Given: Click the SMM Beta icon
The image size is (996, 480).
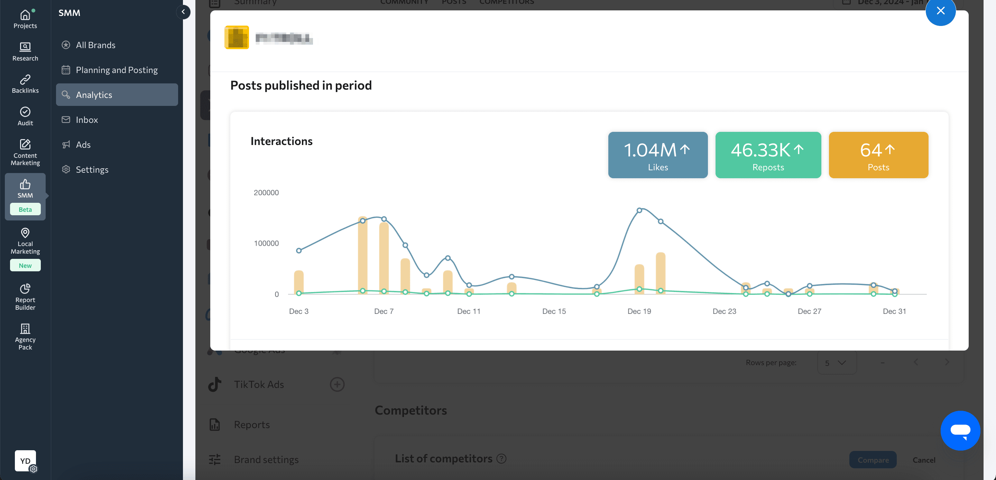Looking at the screenshot, I should [x=25, y=195].
